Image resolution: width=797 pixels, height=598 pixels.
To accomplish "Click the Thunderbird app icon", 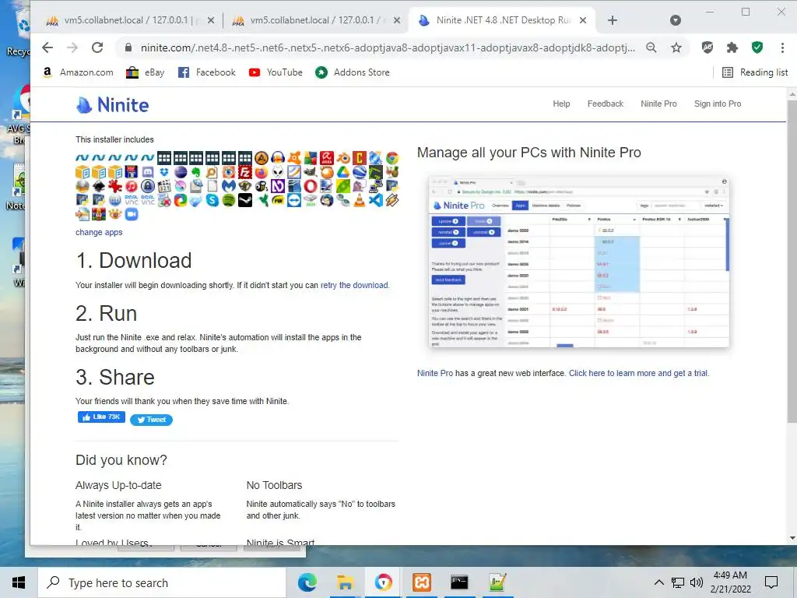I will click(327, 200).
